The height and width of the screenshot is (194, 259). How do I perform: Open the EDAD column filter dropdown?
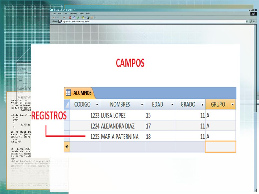pyautogui.click(x=172, y=105)
